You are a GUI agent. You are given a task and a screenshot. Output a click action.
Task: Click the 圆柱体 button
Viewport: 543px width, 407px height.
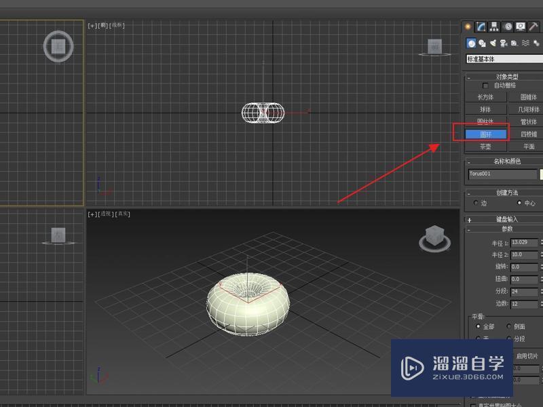click(485, 121)
